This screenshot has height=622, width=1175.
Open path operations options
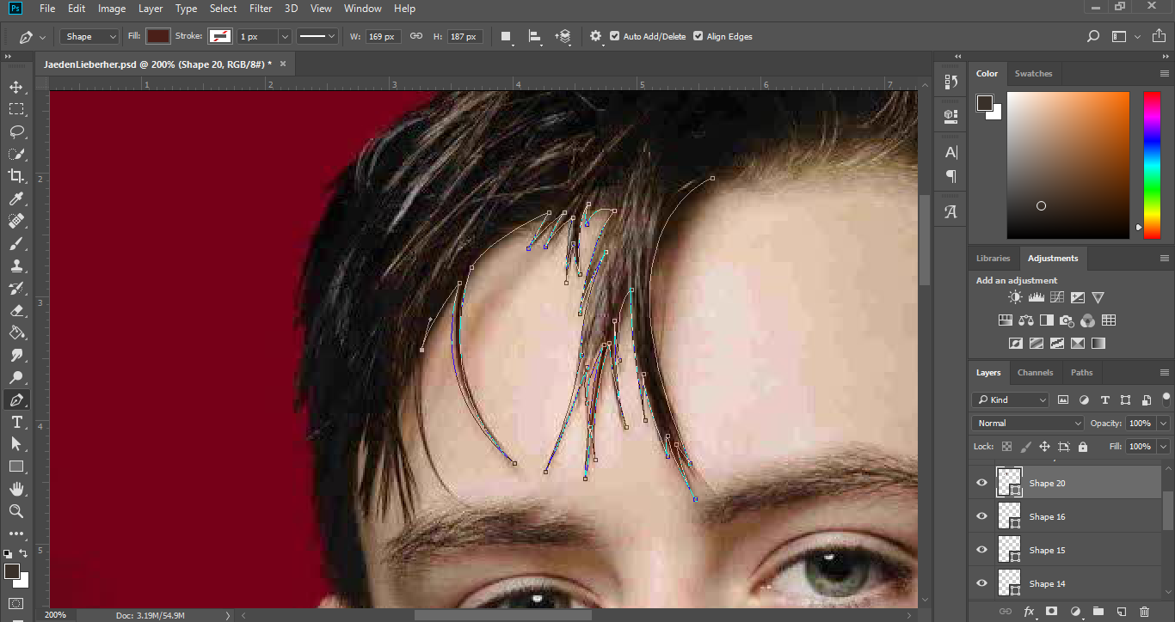[x=507, y=37]
